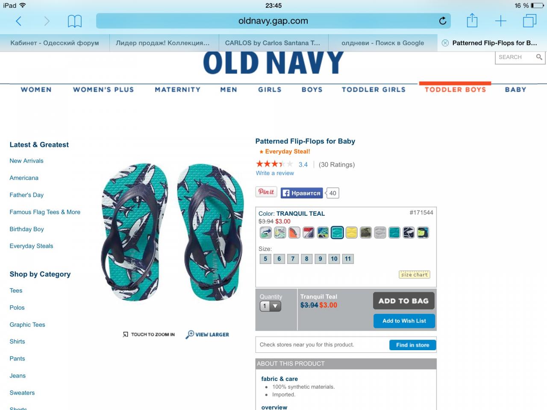The image size is (547, 410).
Task: Show all open tabs overview
Action: 529,20
